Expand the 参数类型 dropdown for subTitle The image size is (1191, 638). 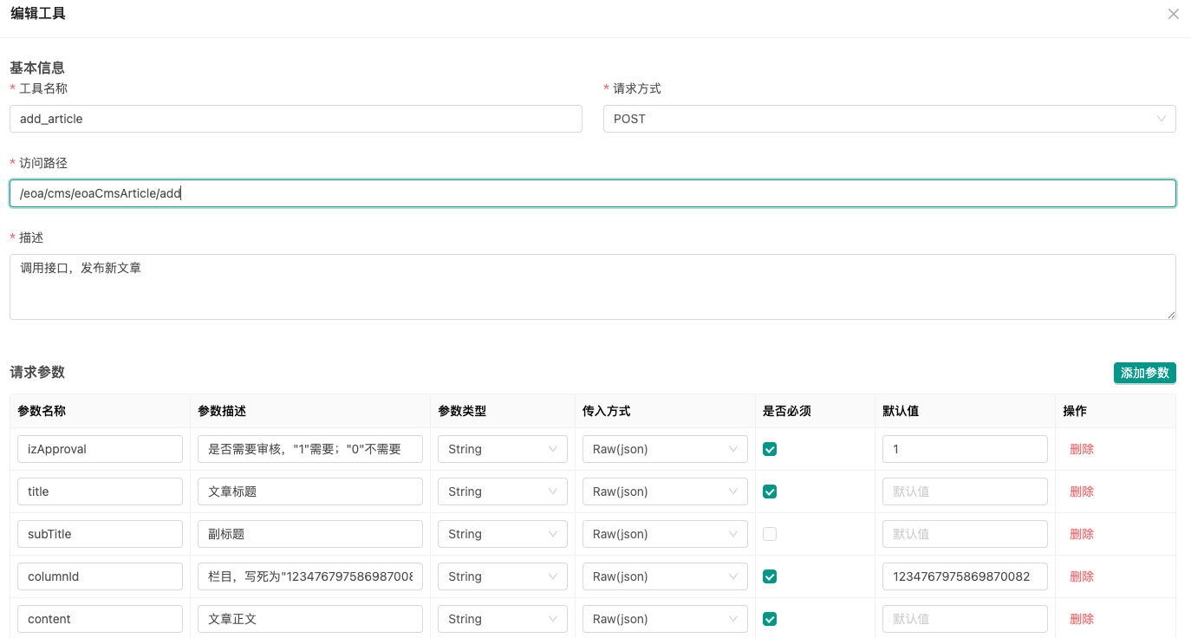tap(502, 534)
